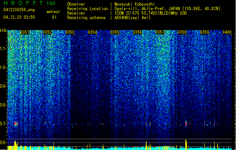Image resolution: width=236 pixels, height=150 pixels.
Task: Click the 0355 time marker
Action: [x=115, y=32]
